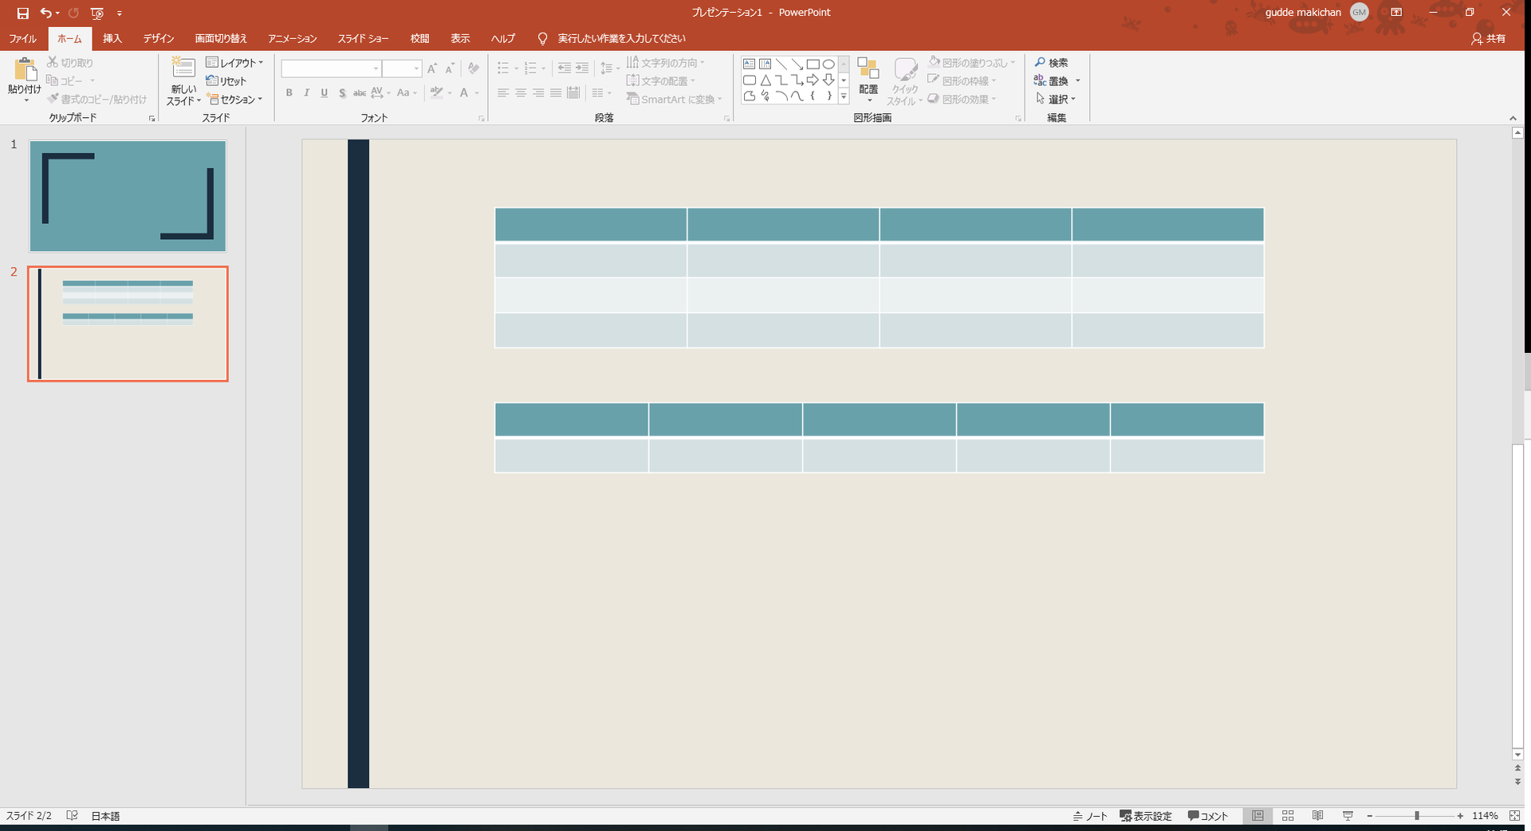Click the font color A icon
This screenshot has width=1531, height=831.
point(464,93)
